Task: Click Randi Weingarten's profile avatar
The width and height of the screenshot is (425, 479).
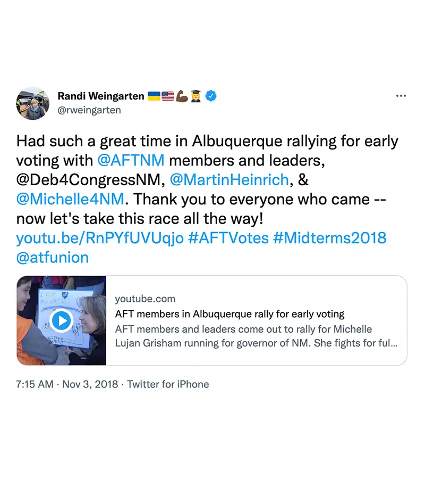Action: click(33, 103)
